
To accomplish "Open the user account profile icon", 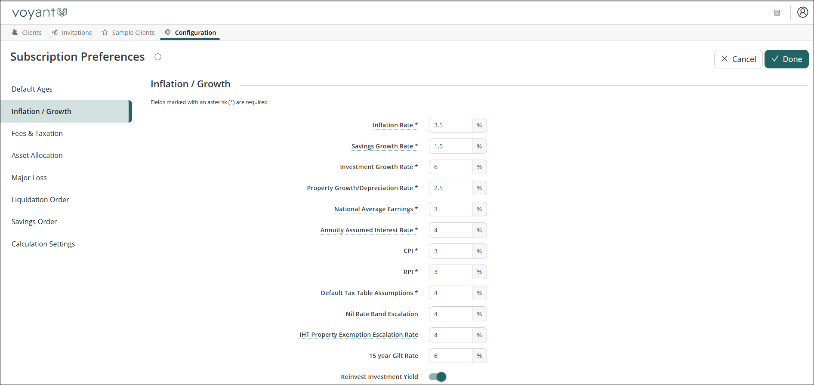I will pyautogui.click(x=802, y=12).
